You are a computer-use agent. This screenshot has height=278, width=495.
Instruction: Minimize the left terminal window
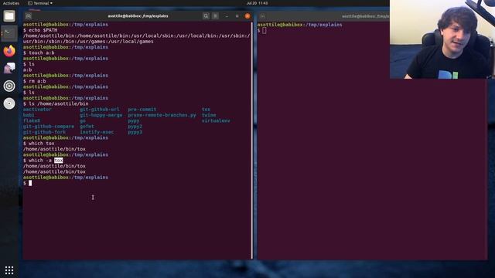[x=227, y=15]
